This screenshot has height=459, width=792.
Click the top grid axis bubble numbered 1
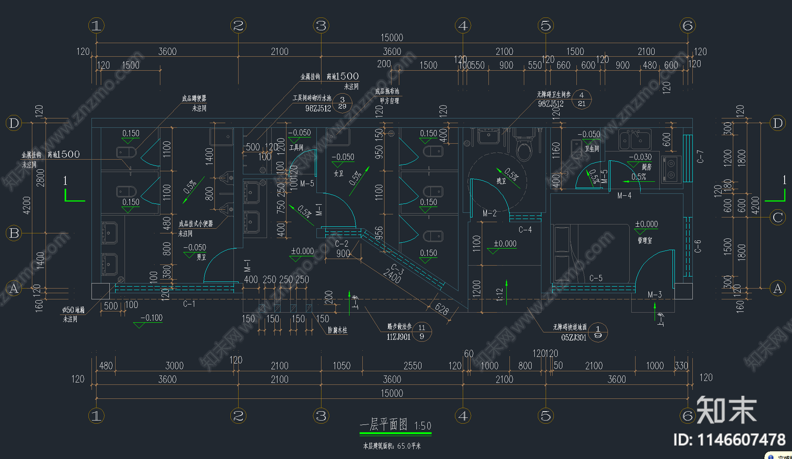point(96,26)
